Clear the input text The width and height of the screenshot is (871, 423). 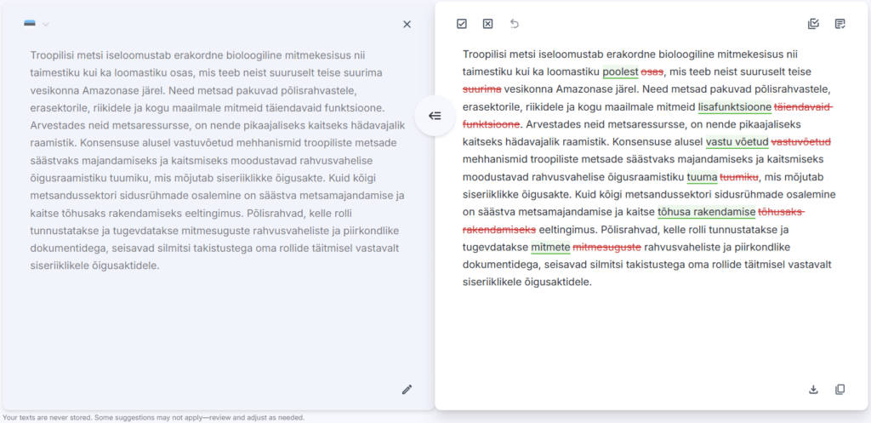tap(407, 24)
